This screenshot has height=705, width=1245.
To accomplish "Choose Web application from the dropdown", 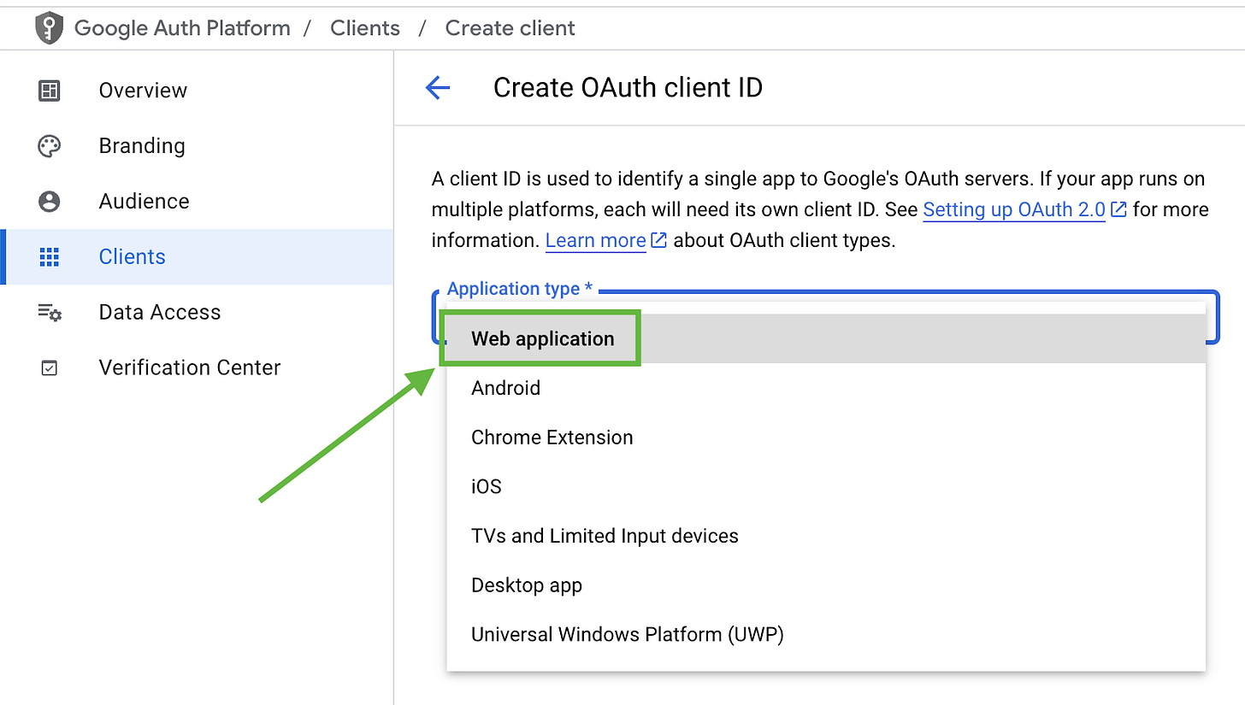I will pos(826,338).
